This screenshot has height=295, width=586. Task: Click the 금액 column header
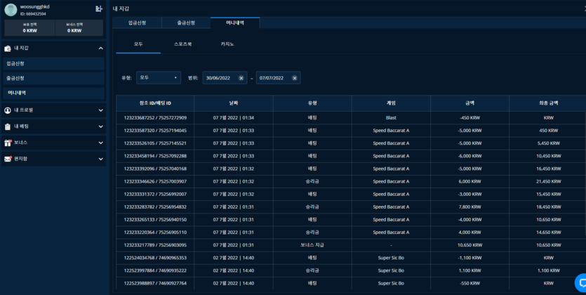pyautogui.click(x=470, y=103)
